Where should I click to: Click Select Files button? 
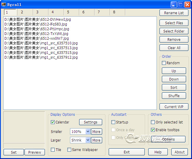click(x=174, y=23)
